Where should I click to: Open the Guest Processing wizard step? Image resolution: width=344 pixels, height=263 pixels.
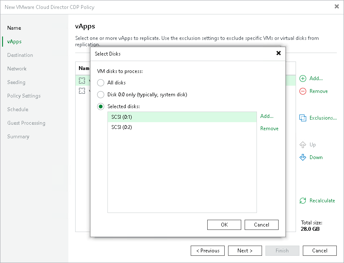click(x=26, y=123)
